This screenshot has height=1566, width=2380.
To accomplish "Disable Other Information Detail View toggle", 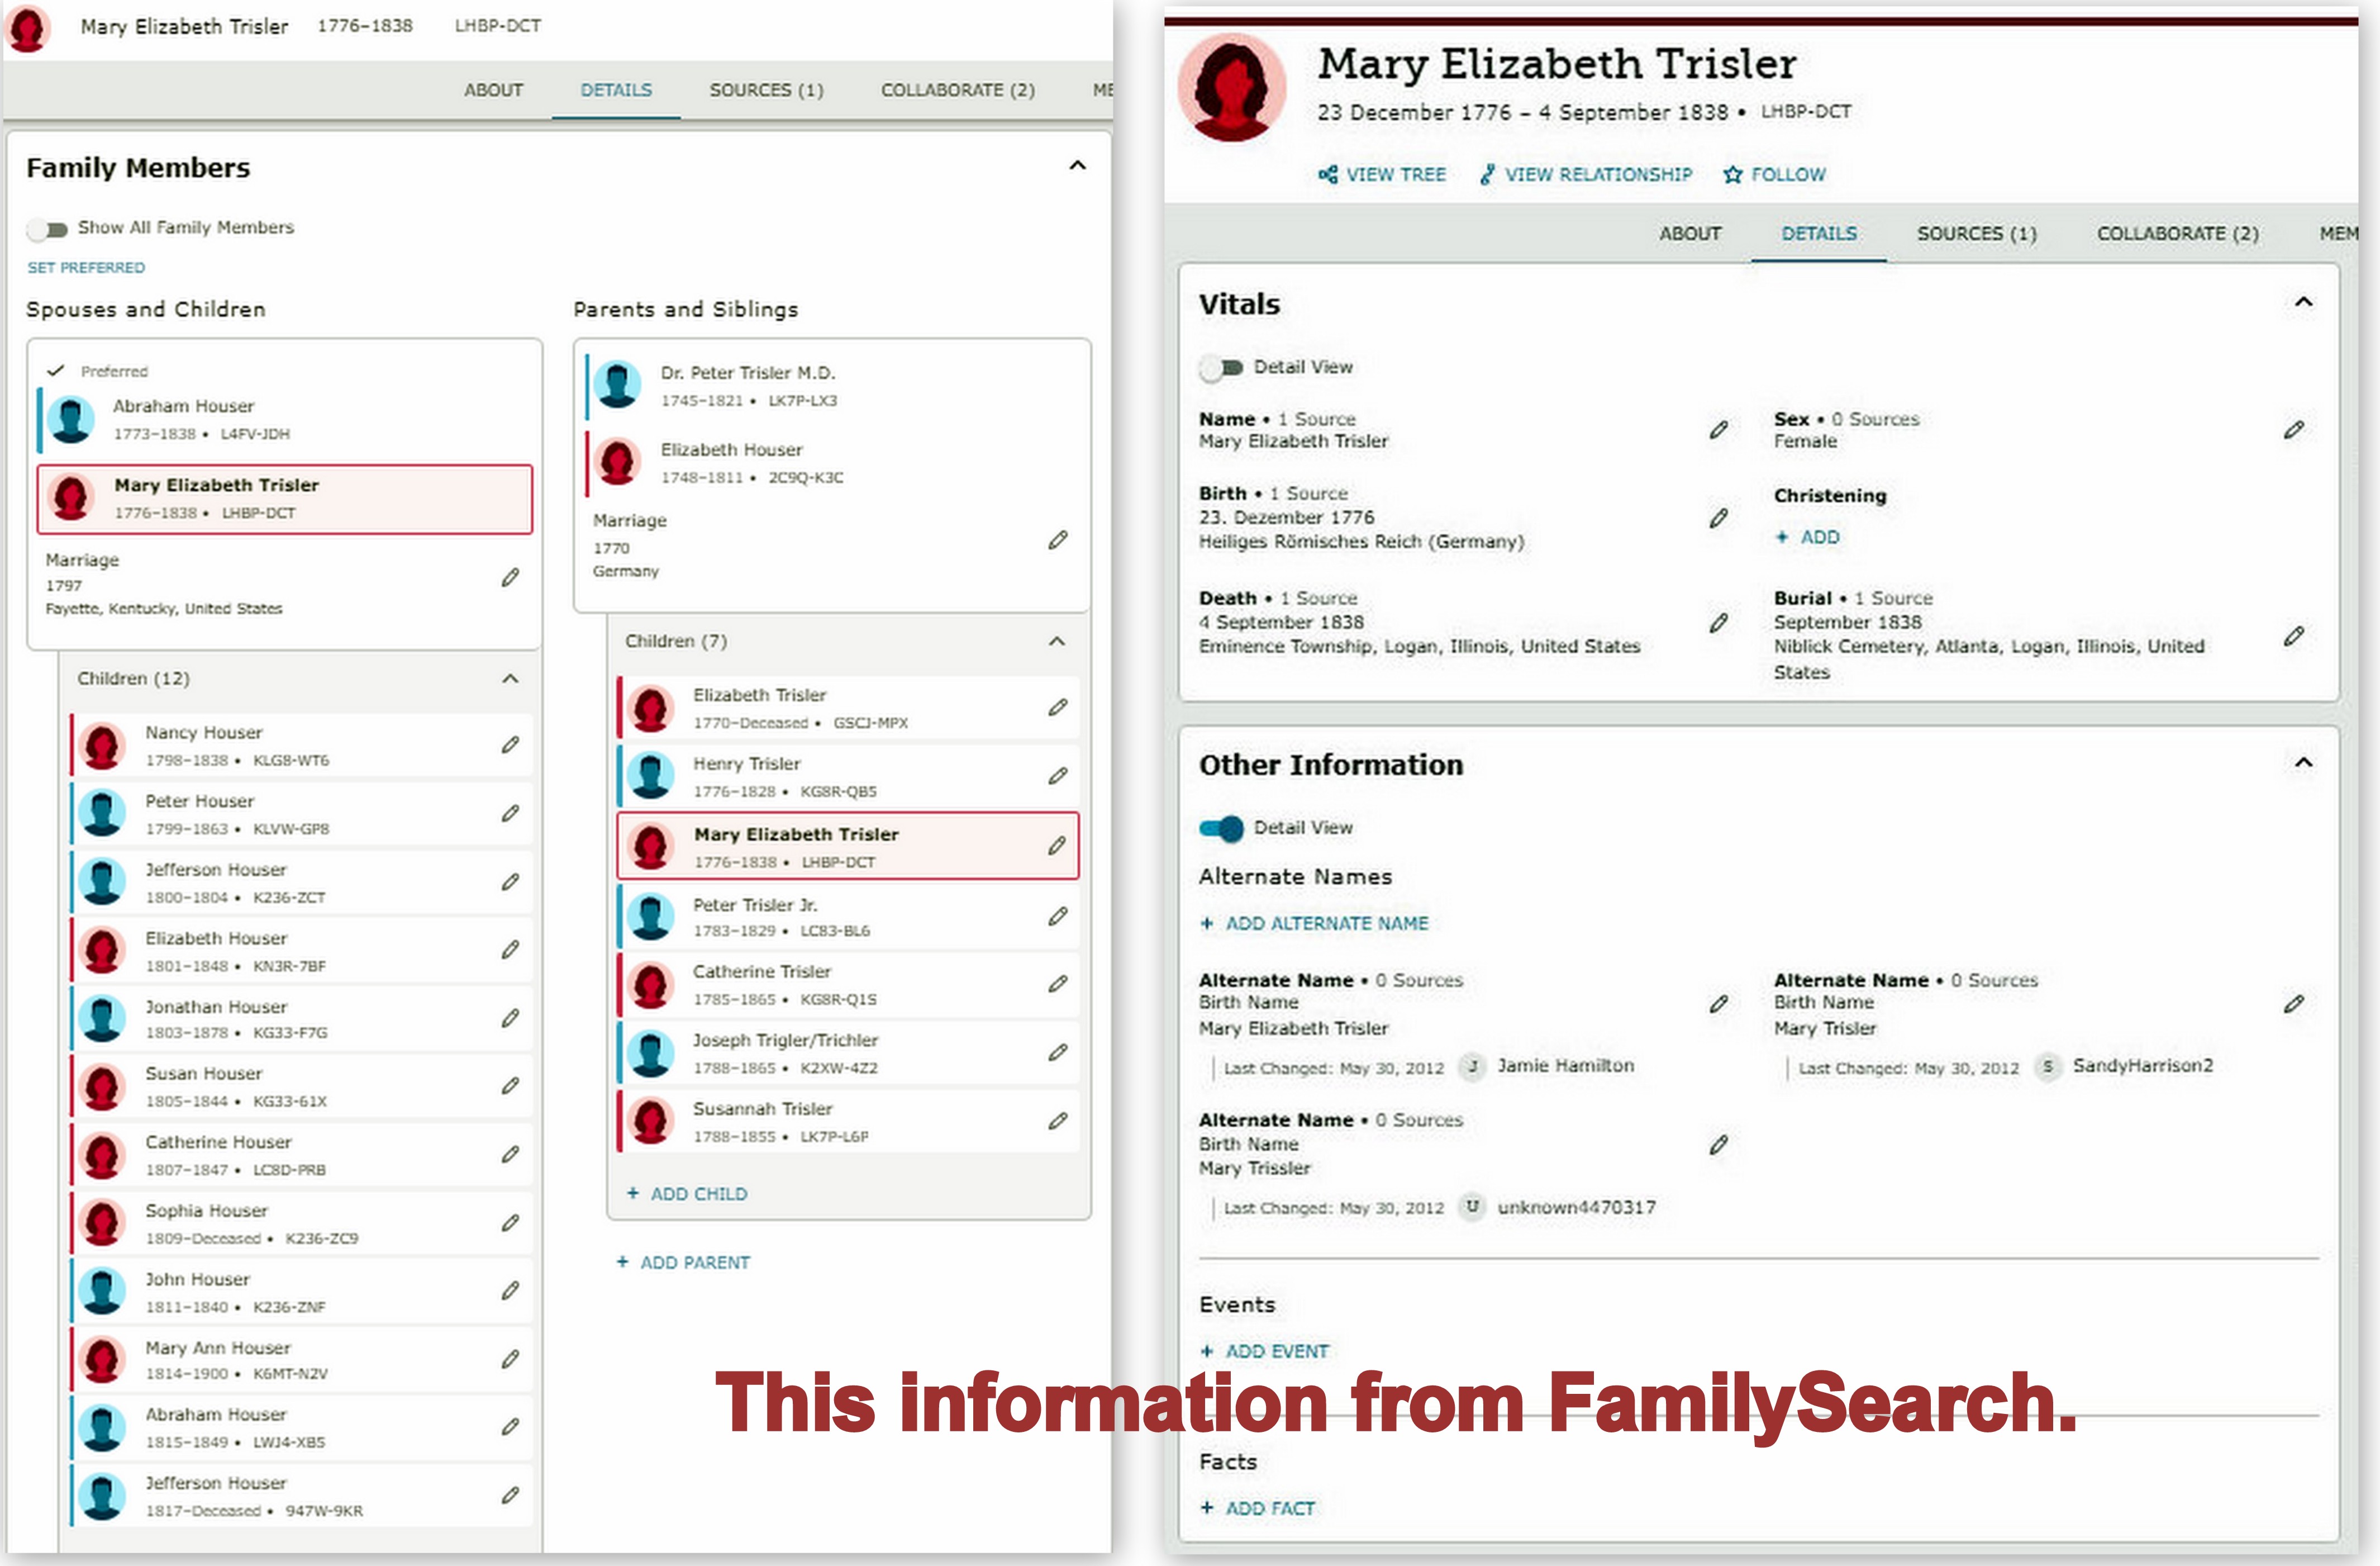I will [x=1221, y=828].
